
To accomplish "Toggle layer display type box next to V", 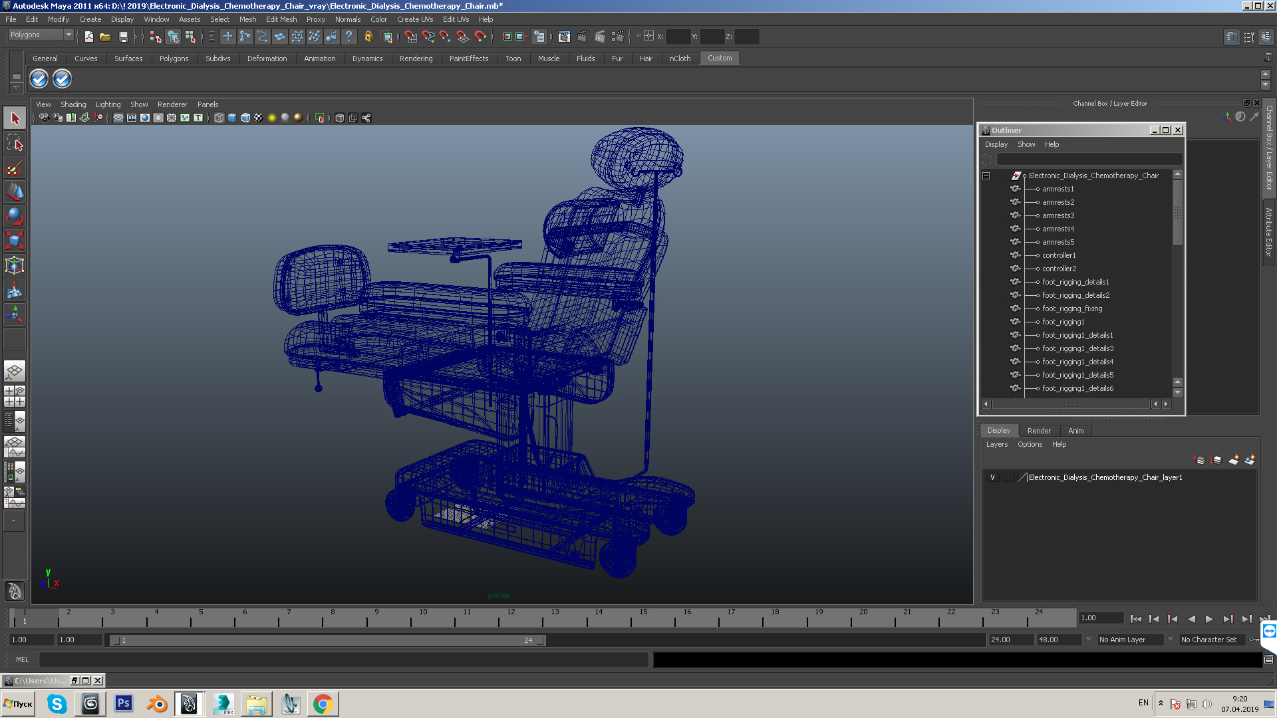I will click(1008, 477).
